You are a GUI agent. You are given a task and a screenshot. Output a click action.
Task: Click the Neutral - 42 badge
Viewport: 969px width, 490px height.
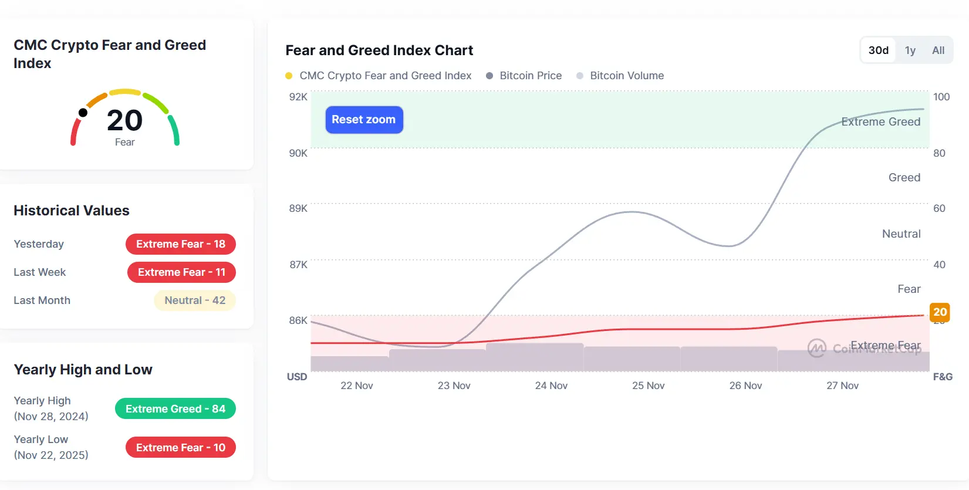[195, 300]
